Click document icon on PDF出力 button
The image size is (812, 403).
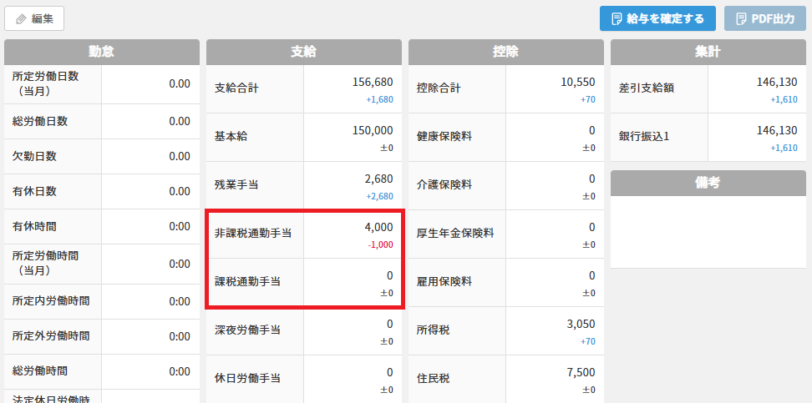pyautogui.click(x=740, y=19)
